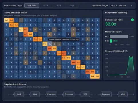Viewport: 138px width, 103px height.
Task: Click the 3.8MB value next to 1-Bit
Action: coord(115,41)
